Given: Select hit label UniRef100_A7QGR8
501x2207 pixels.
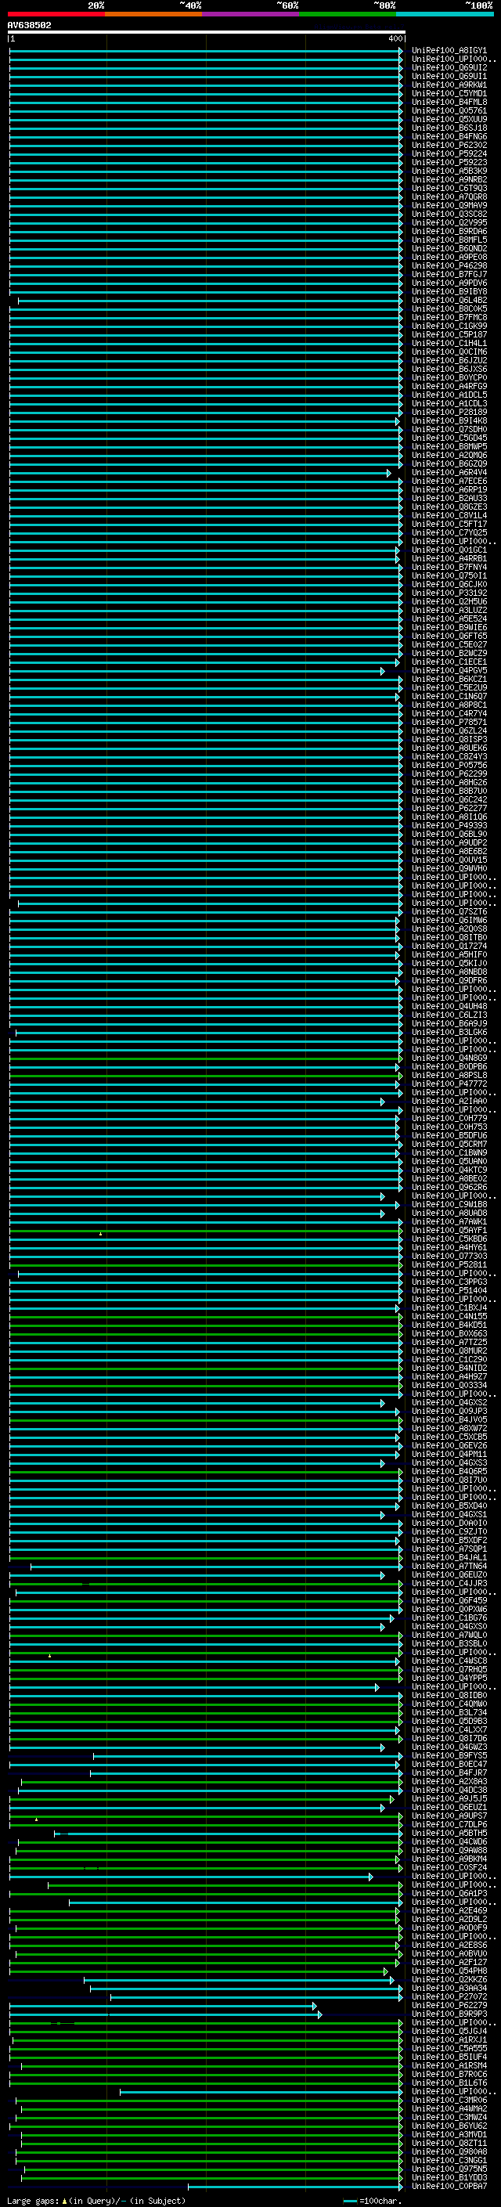Looking at the screenshot, I should click(449, 197).
